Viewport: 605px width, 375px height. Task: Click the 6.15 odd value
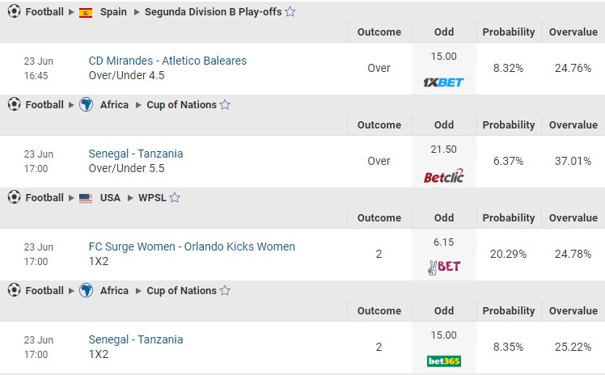pyautogui.click(x=443, y=242)
